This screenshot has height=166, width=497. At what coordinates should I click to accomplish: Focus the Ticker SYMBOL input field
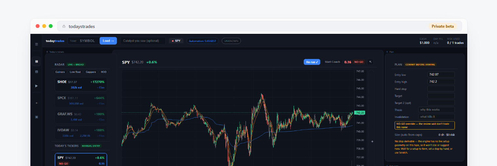[84, 41]
